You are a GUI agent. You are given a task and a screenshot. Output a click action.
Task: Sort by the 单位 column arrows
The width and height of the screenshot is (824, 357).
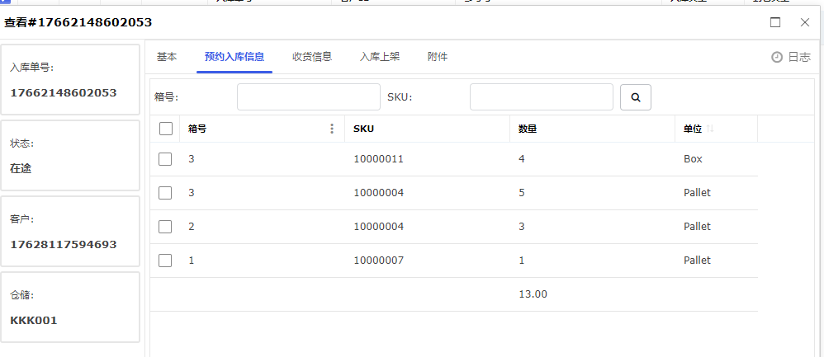tap(710, 129)
